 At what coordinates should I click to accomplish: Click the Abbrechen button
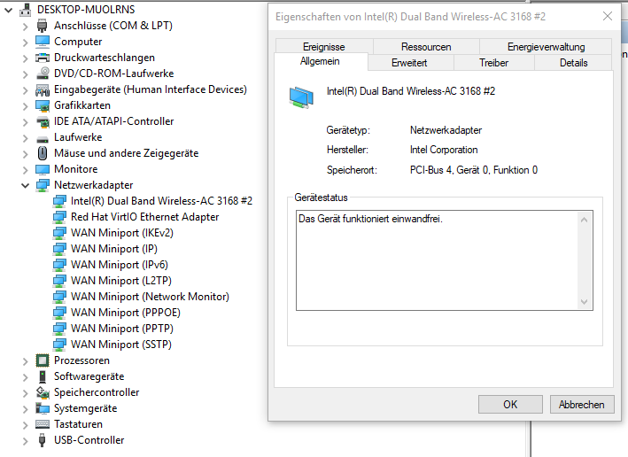(x=582, y=405)
